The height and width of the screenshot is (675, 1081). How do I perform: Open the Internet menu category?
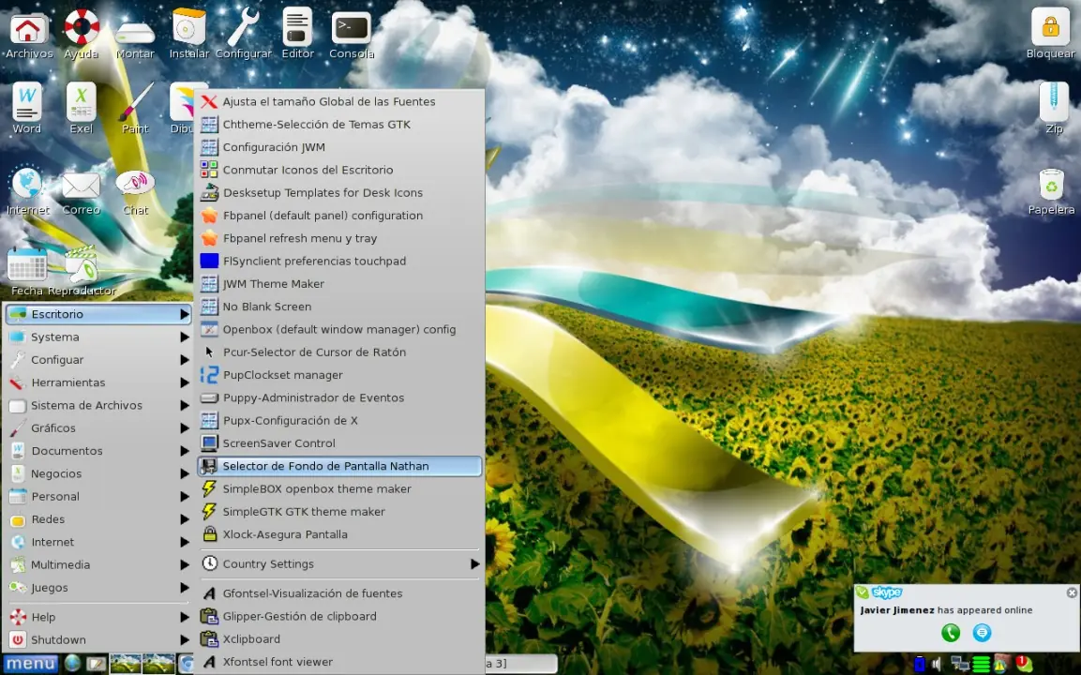click(98, 541)
